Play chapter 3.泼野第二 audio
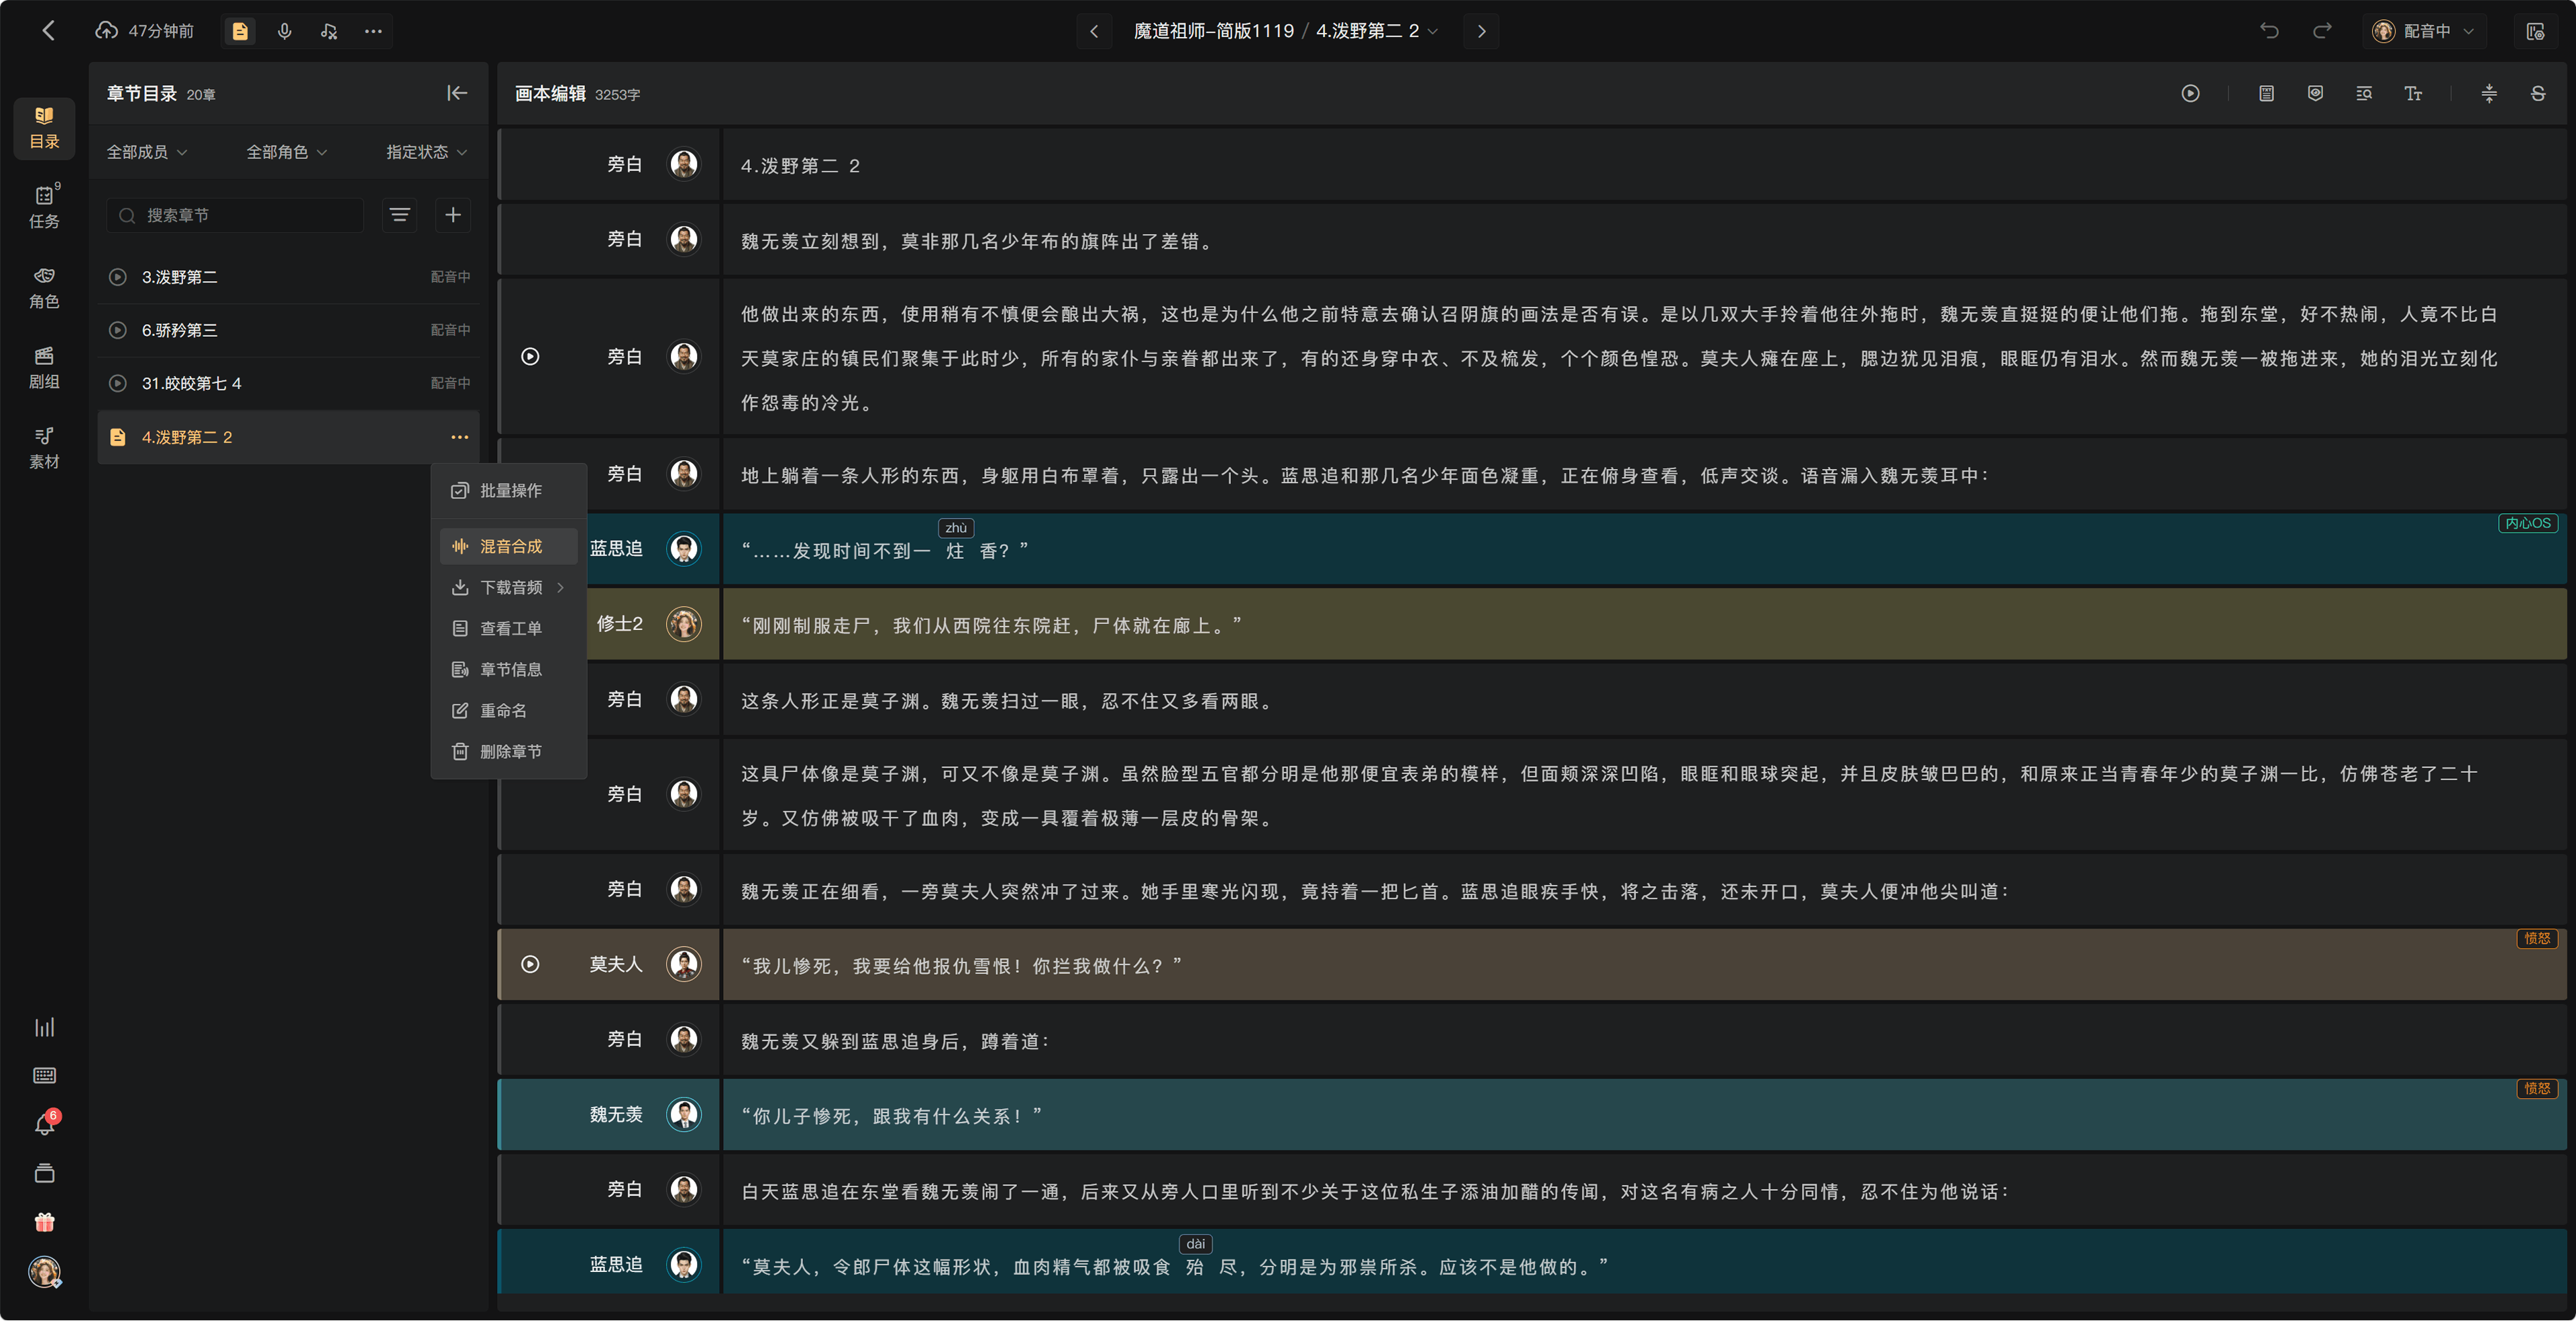Image resolution: width=2576 pixels, height=1321 pixels. 118,277
